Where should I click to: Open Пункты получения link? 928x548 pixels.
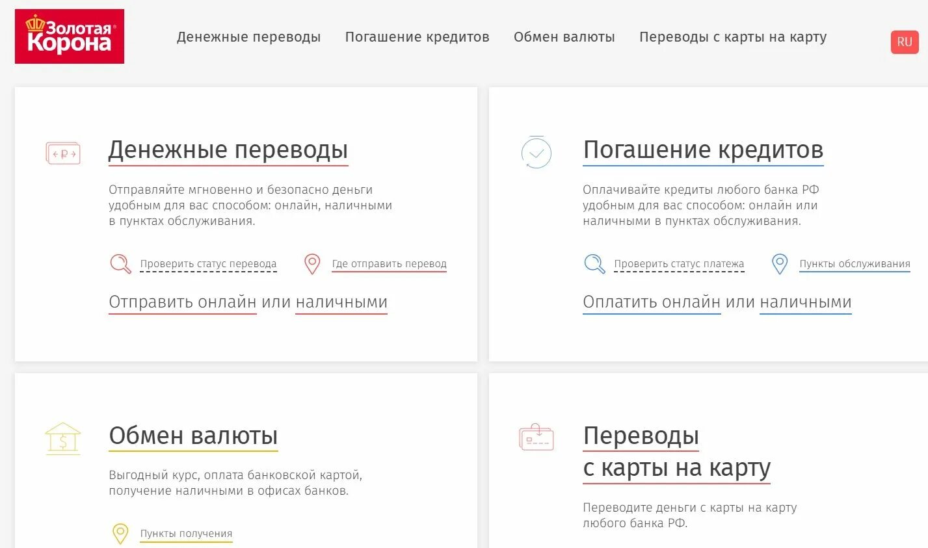(x=186, y=534)
